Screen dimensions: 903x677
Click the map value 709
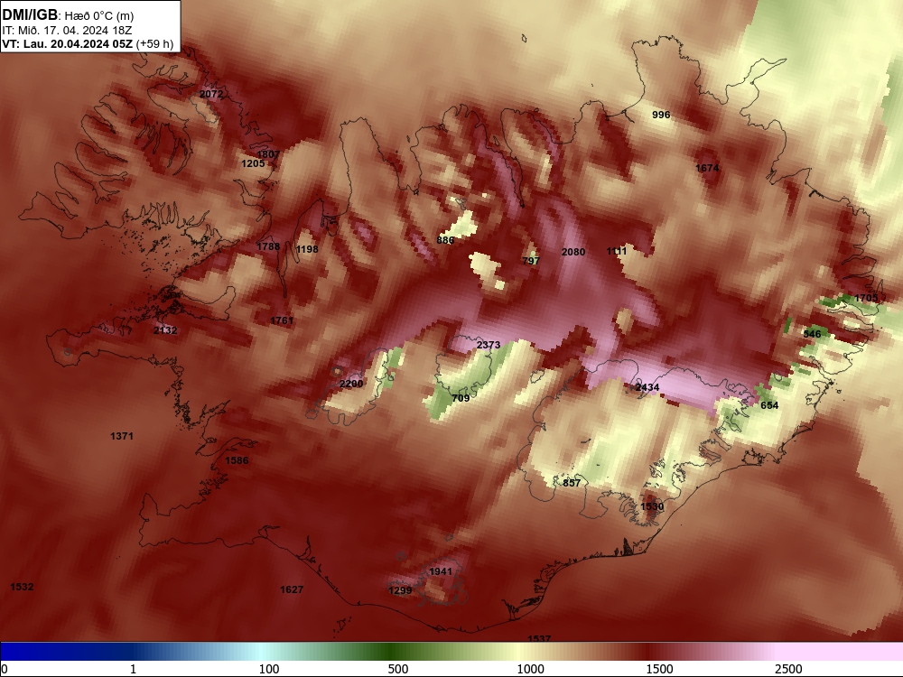(461, 398)
